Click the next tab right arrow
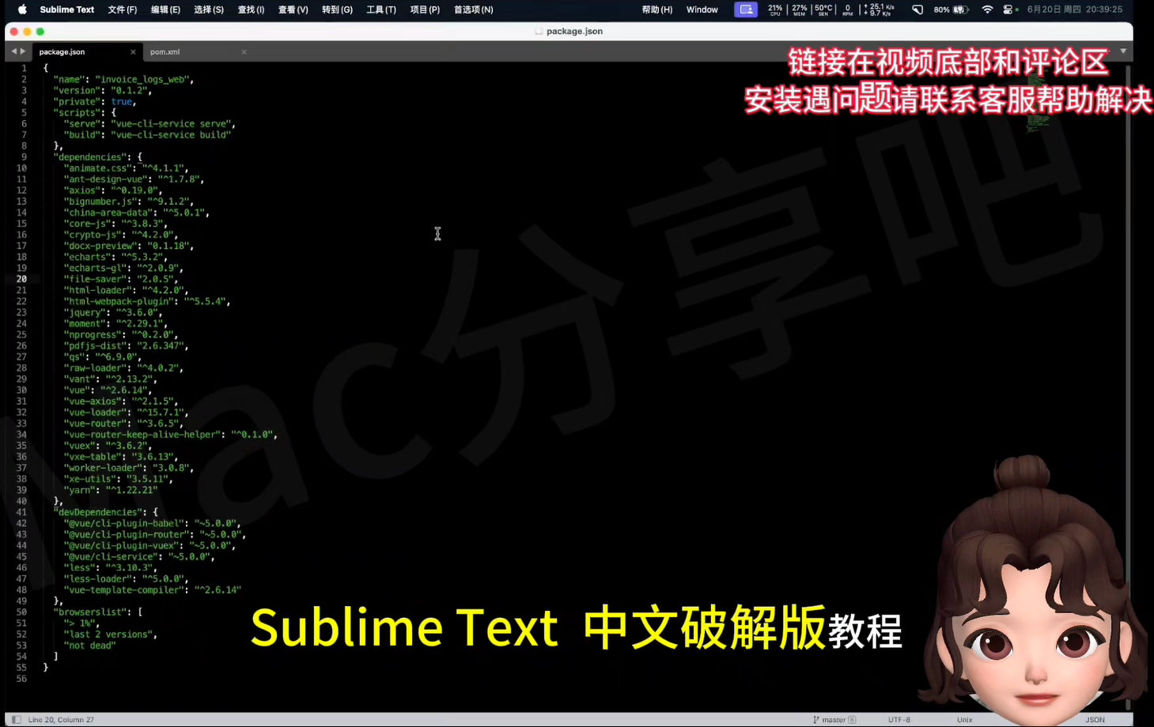Screen dimensions: 1154x727 (x=23, y=51)
